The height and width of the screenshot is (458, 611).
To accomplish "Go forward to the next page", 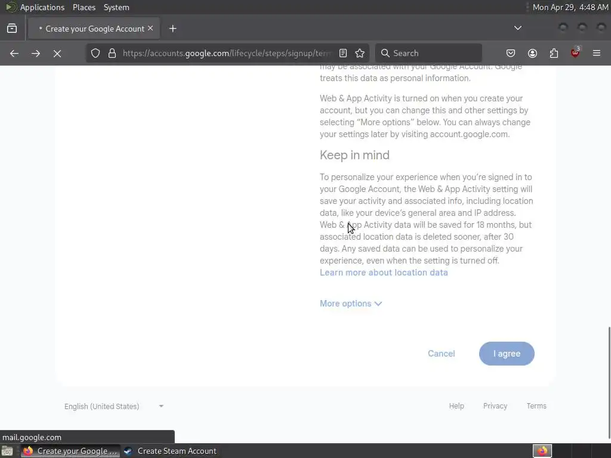I will tap(36, 53).
